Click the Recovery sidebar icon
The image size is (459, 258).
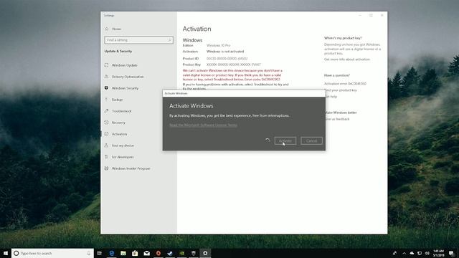pyautogui.click(x=106, y=123)
